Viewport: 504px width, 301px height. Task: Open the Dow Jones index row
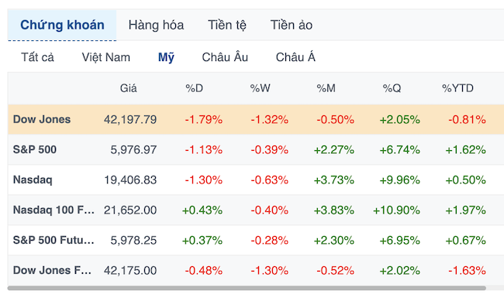click(256, 119)
